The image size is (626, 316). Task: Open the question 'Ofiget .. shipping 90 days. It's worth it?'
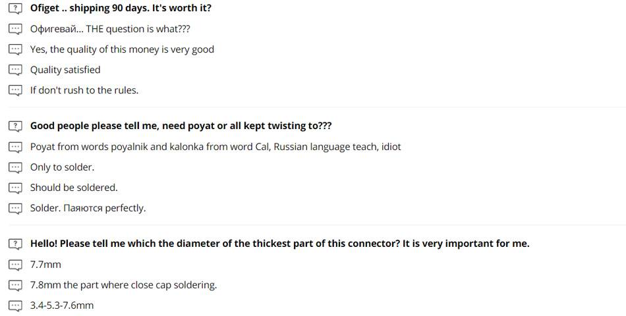click(121, 9)
